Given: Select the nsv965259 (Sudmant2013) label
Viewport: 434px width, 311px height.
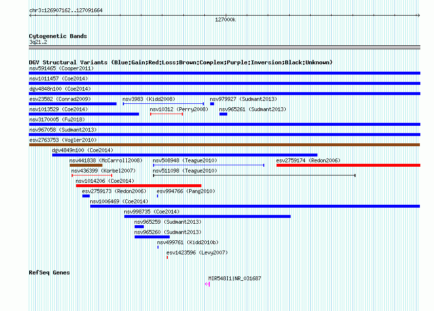Looking at the screenshot, I should click(x=168, y=222).
